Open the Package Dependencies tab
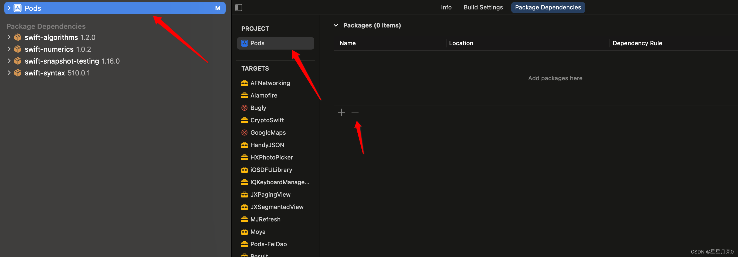This screenshot has width=738, height=257. click(548, 8)
